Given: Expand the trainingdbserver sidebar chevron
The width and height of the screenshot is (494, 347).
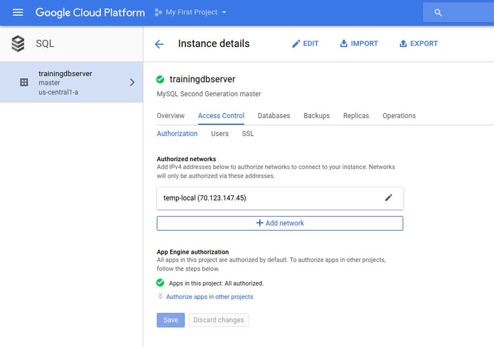Looking at the screenshot, I should tap(133, 83).
